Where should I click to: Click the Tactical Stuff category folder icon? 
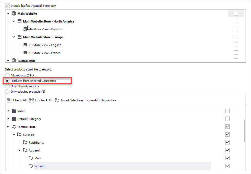pyautogui.click(x=14, y=127)
